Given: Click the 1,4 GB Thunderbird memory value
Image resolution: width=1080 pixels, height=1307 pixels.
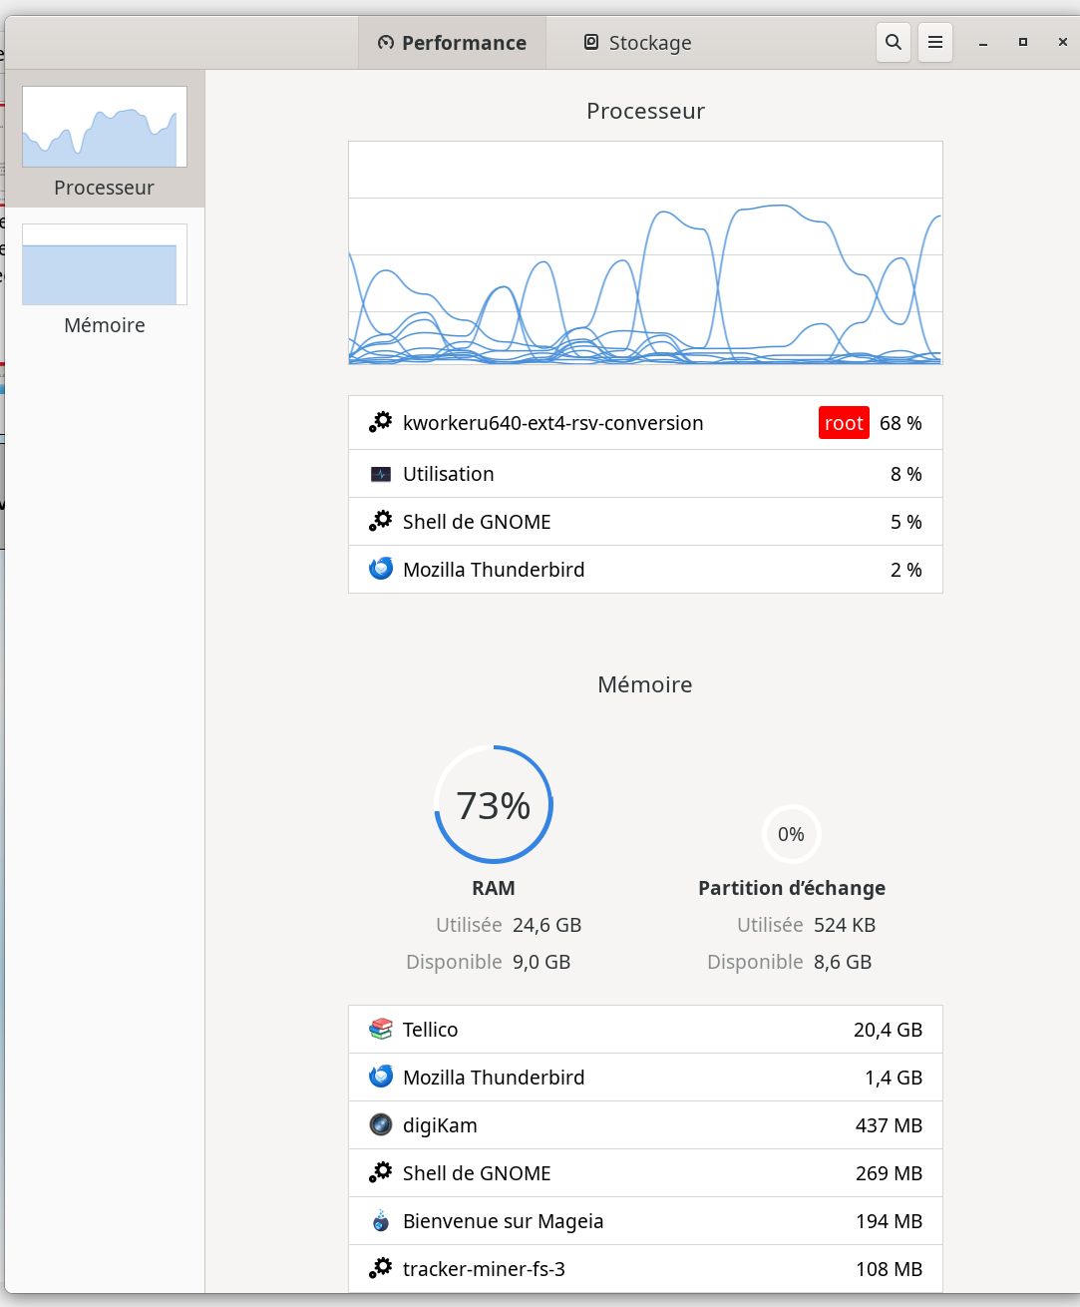Looking at the screenshot, I should click(x=894, y=1078).
